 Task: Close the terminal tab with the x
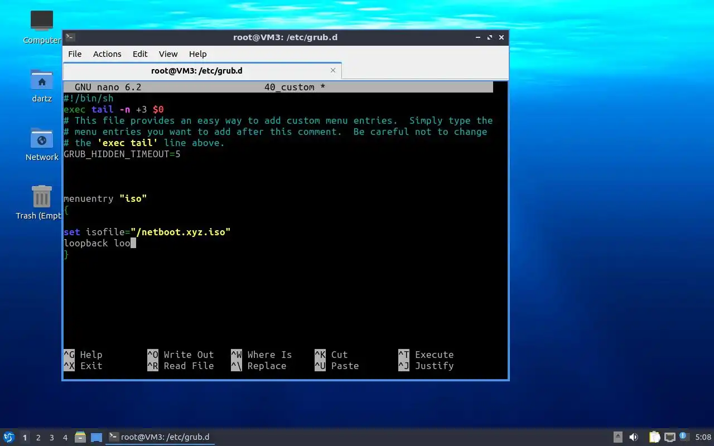(333, 70)
